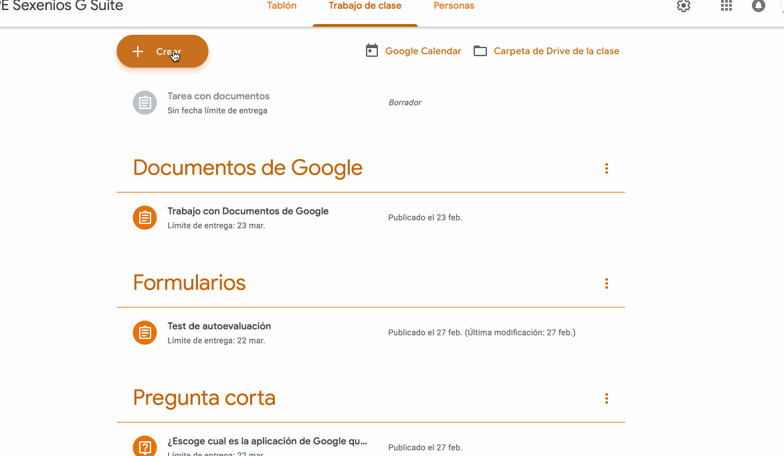
Task: Click the Última modificación: 27 feb. text
Action: tap(520, 332)
